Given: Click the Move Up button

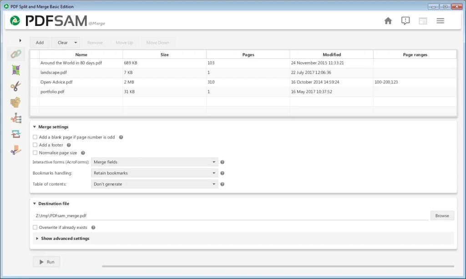Looking at the screenshot, I should click(124, 42).
